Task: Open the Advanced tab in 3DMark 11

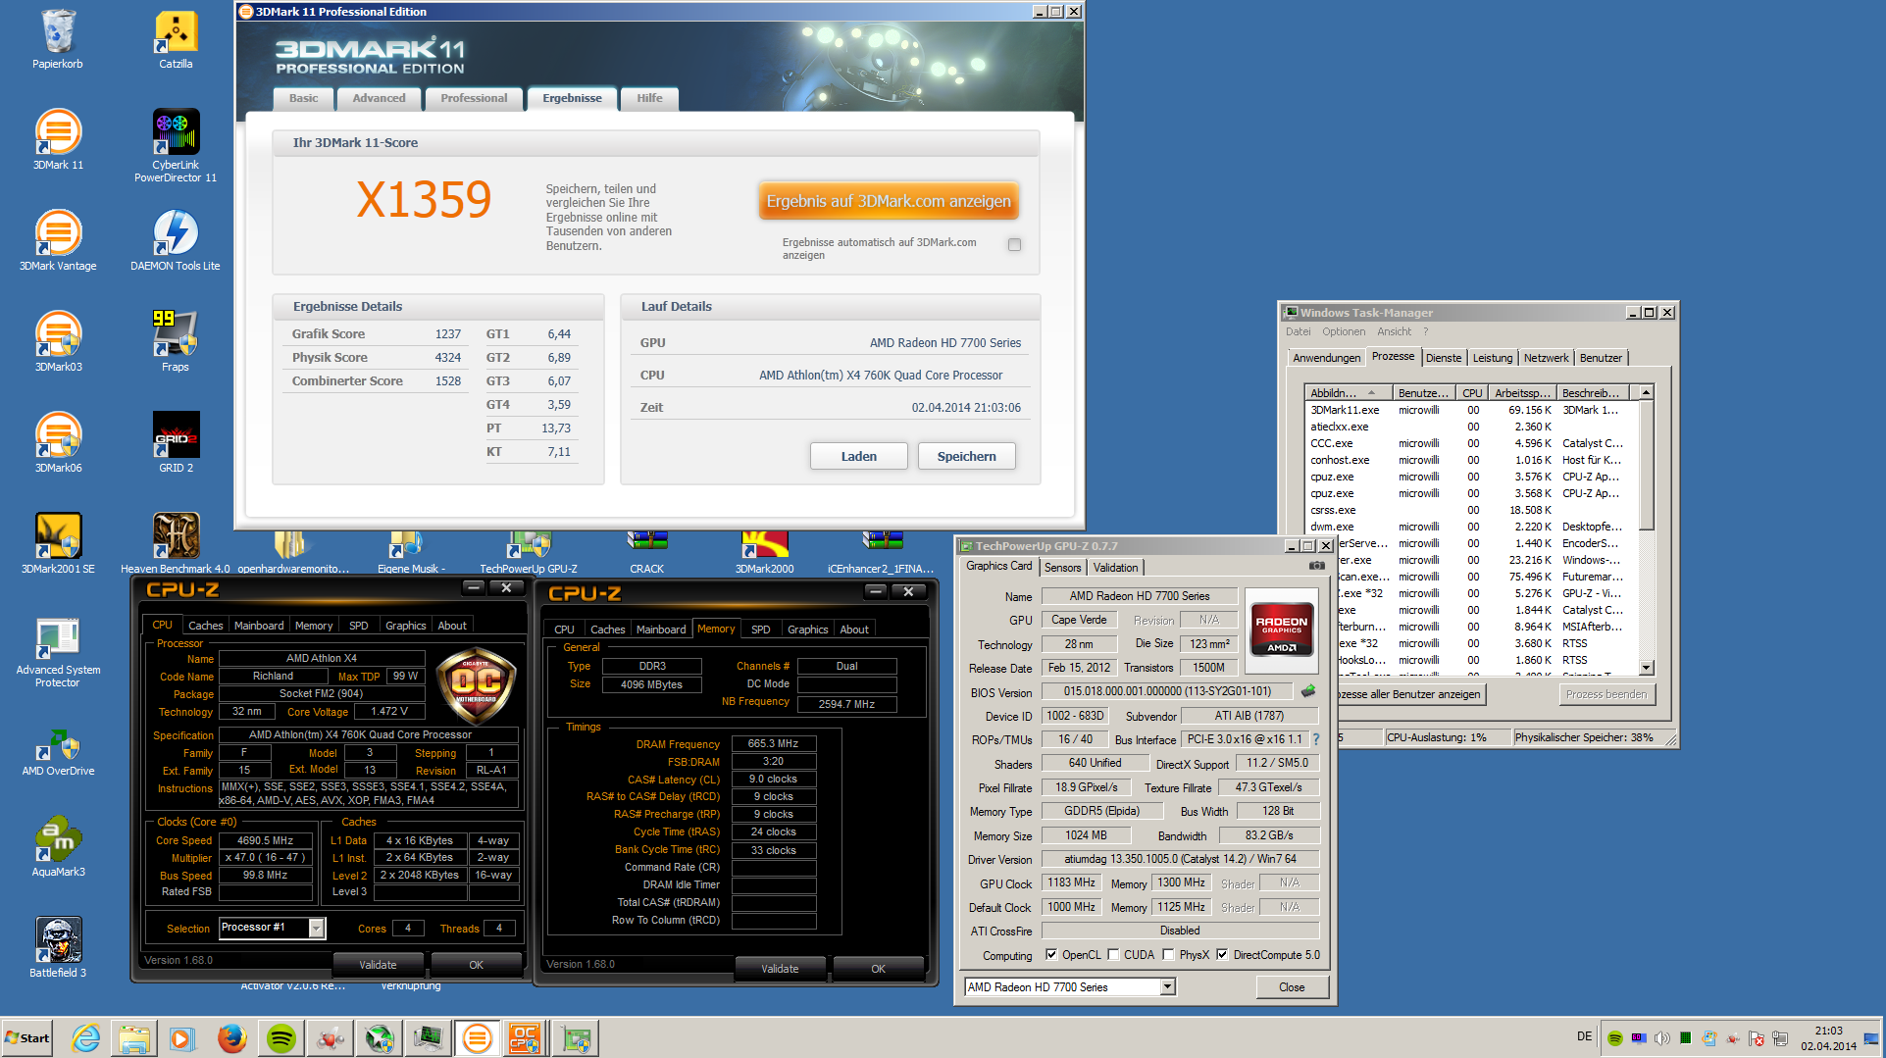Action: click(379, 98)
